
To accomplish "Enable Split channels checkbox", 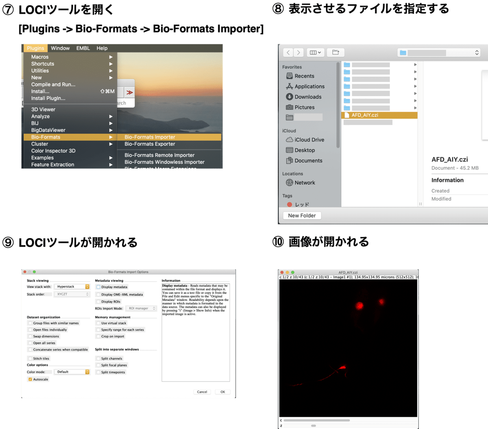I will [98, 359].
